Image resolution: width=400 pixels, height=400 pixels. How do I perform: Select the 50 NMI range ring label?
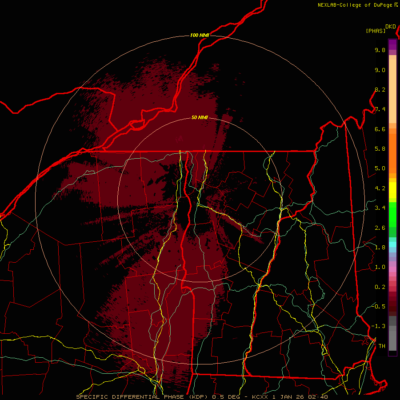(x=200, y=117)
